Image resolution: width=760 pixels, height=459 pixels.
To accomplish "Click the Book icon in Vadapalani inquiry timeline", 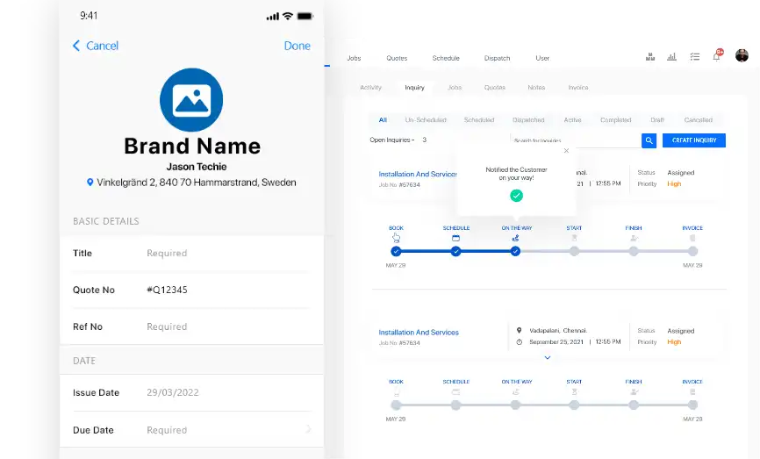I will click(396, 392).
